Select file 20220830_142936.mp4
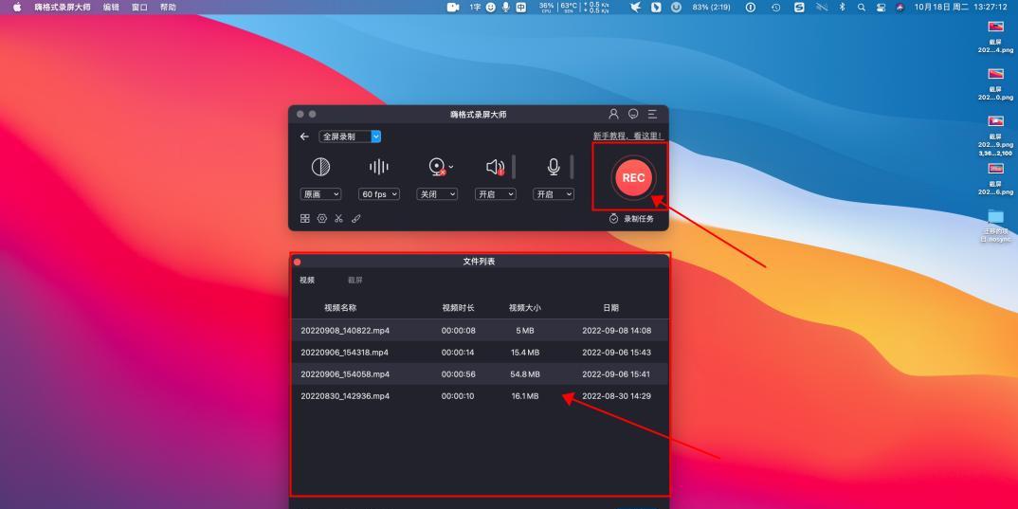 pos(480,396)
